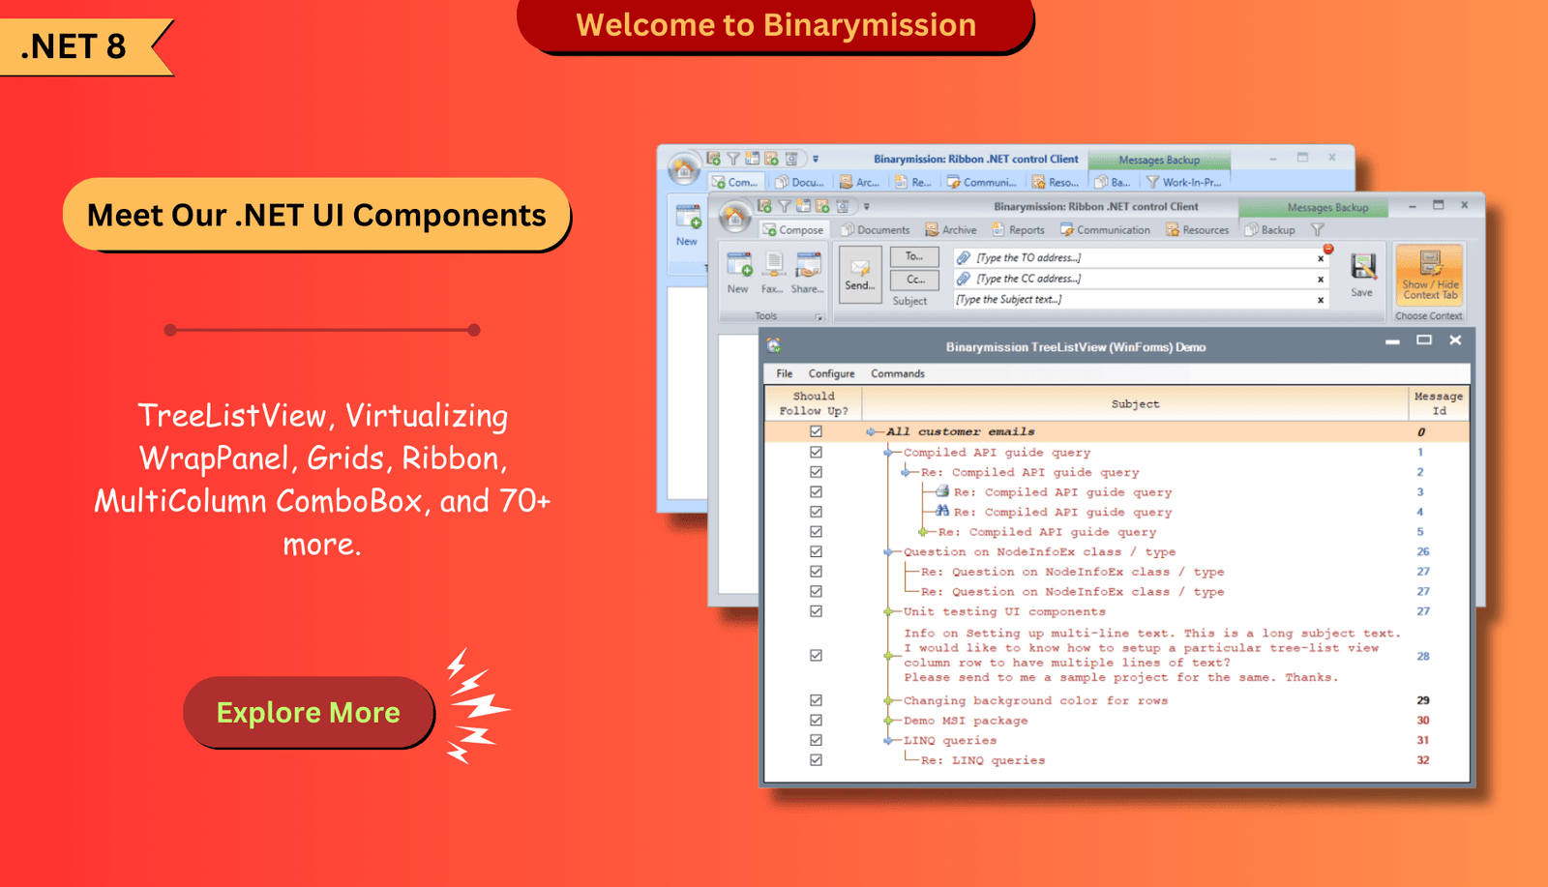The image size is (1548, 887).
Task: Expand the Changing background color for rows node
Action: point(888,700)
